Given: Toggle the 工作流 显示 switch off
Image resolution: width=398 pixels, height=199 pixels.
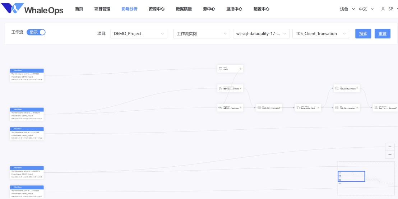Looking at the screenshot, I should (36, 32).
